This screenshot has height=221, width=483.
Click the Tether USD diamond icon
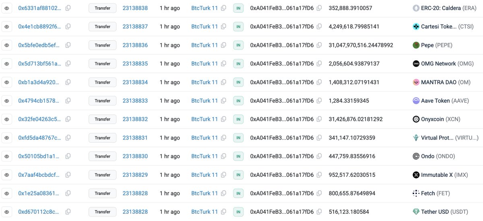416,212
